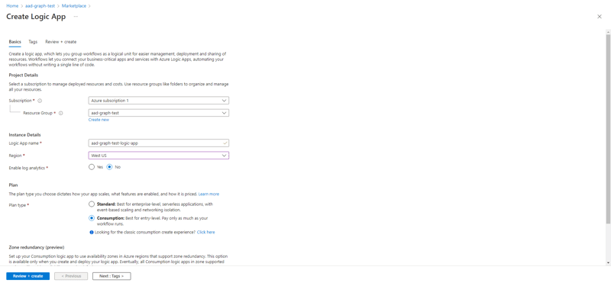Switch to the Review + create tab
Image resolution: width=611 pixels, height=286 pixels.
pos(61,42)
